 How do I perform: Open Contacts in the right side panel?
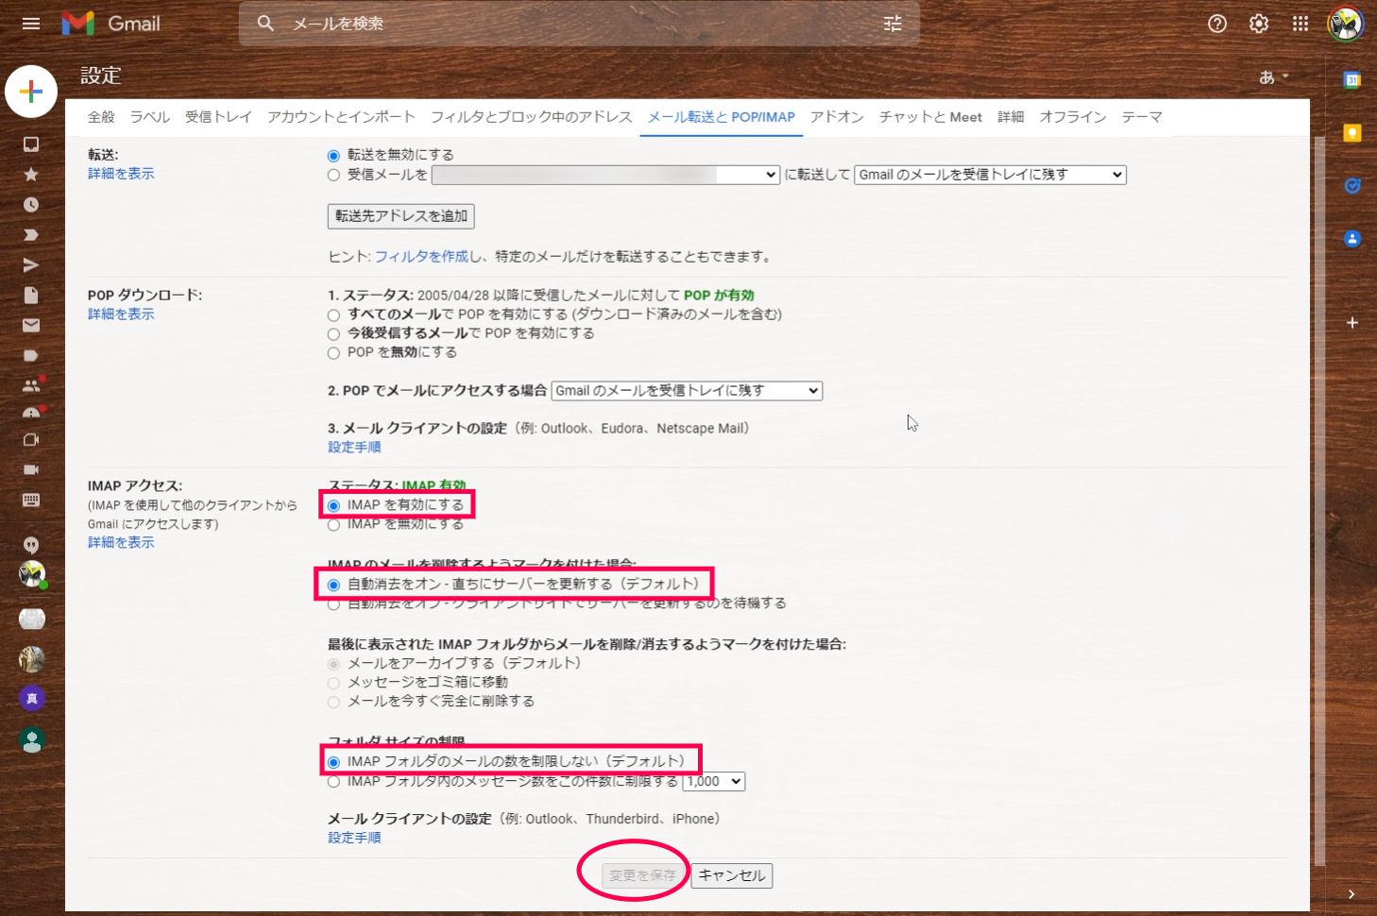(x=1352, y=239)
